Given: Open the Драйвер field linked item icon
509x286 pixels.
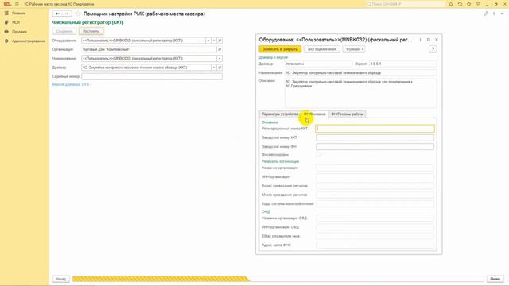Looking at the screenshot, I should (x=220, y=68).
